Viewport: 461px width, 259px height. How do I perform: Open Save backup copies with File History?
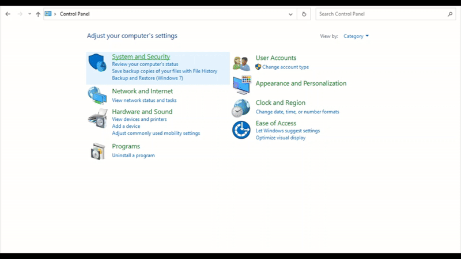point(164,71)
